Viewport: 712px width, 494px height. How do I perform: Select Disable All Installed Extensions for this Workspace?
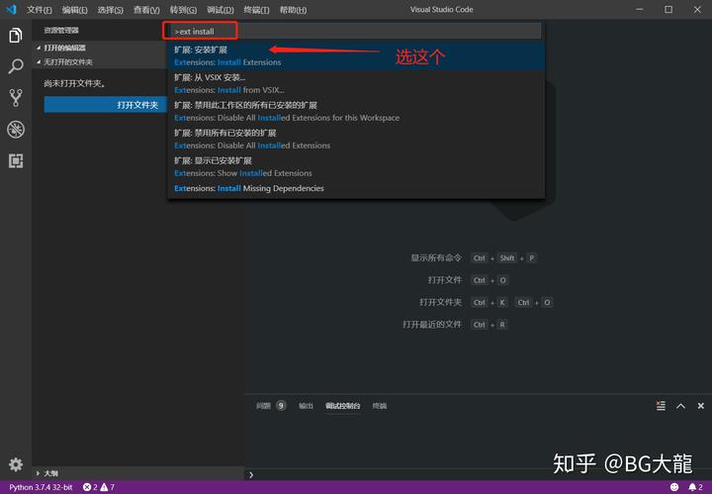[x=356, y=111]
